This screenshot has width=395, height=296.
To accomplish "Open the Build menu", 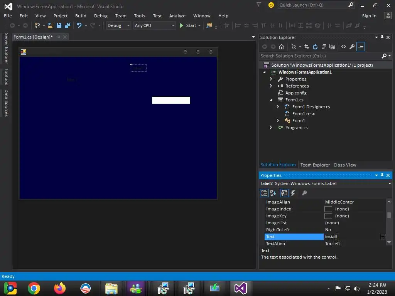I will [x=81, y=15].
